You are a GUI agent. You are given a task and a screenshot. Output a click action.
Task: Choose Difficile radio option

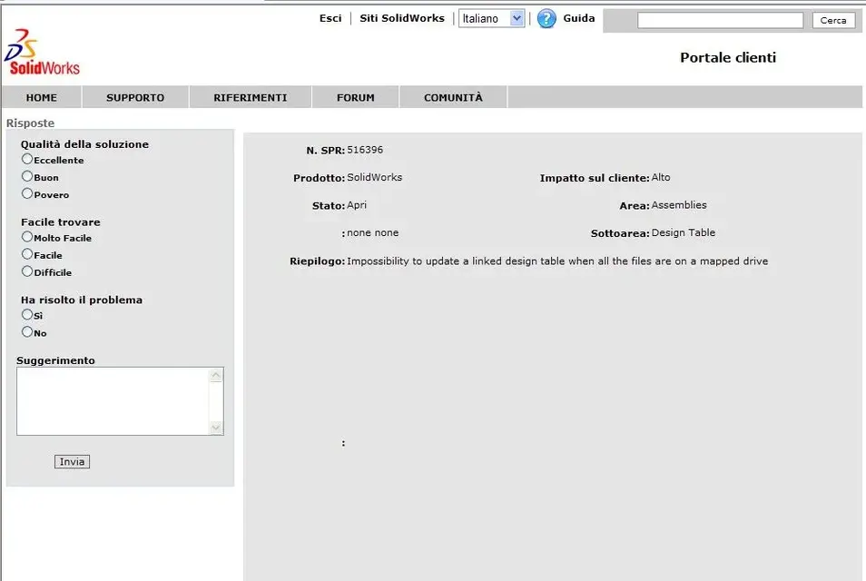(x=27, y=271)
